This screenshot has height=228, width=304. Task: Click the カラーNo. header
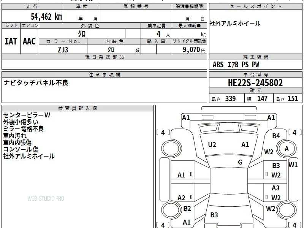63,41
